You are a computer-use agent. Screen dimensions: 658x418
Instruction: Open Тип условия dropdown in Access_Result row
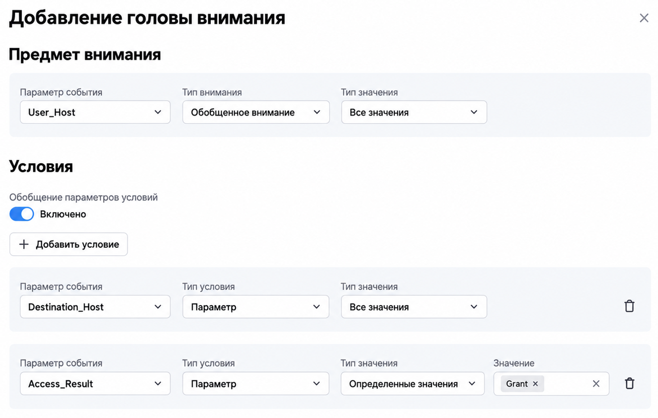point(256,384)
